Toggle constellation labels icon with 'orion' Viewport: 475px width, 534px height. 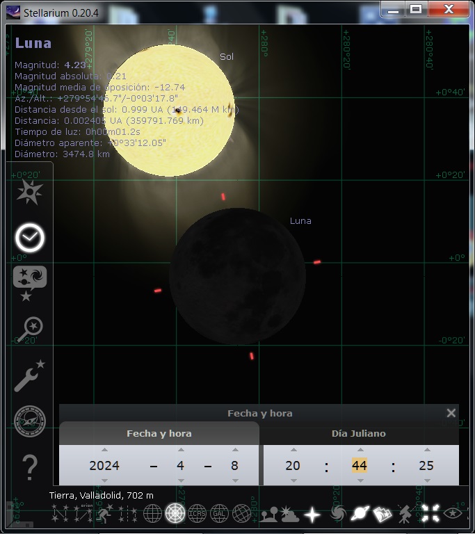coord(83,513)
